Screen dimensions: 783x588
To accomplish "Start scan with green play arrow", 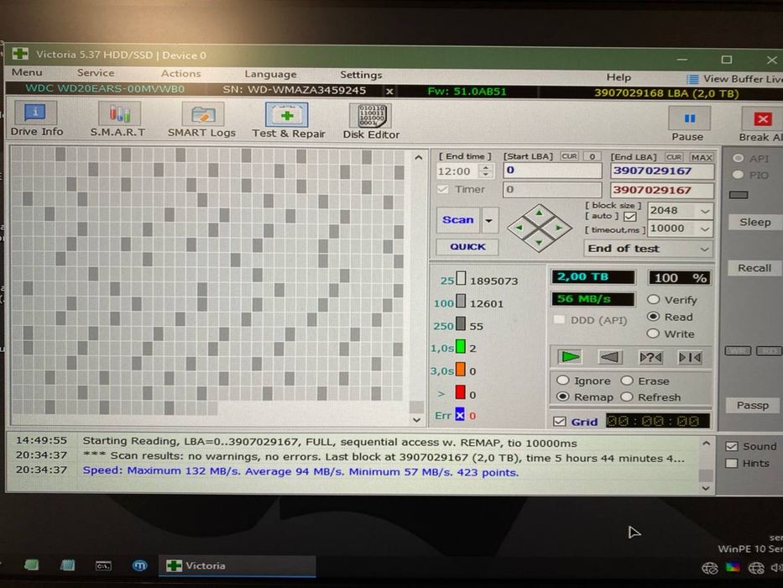I will [571, 356].
